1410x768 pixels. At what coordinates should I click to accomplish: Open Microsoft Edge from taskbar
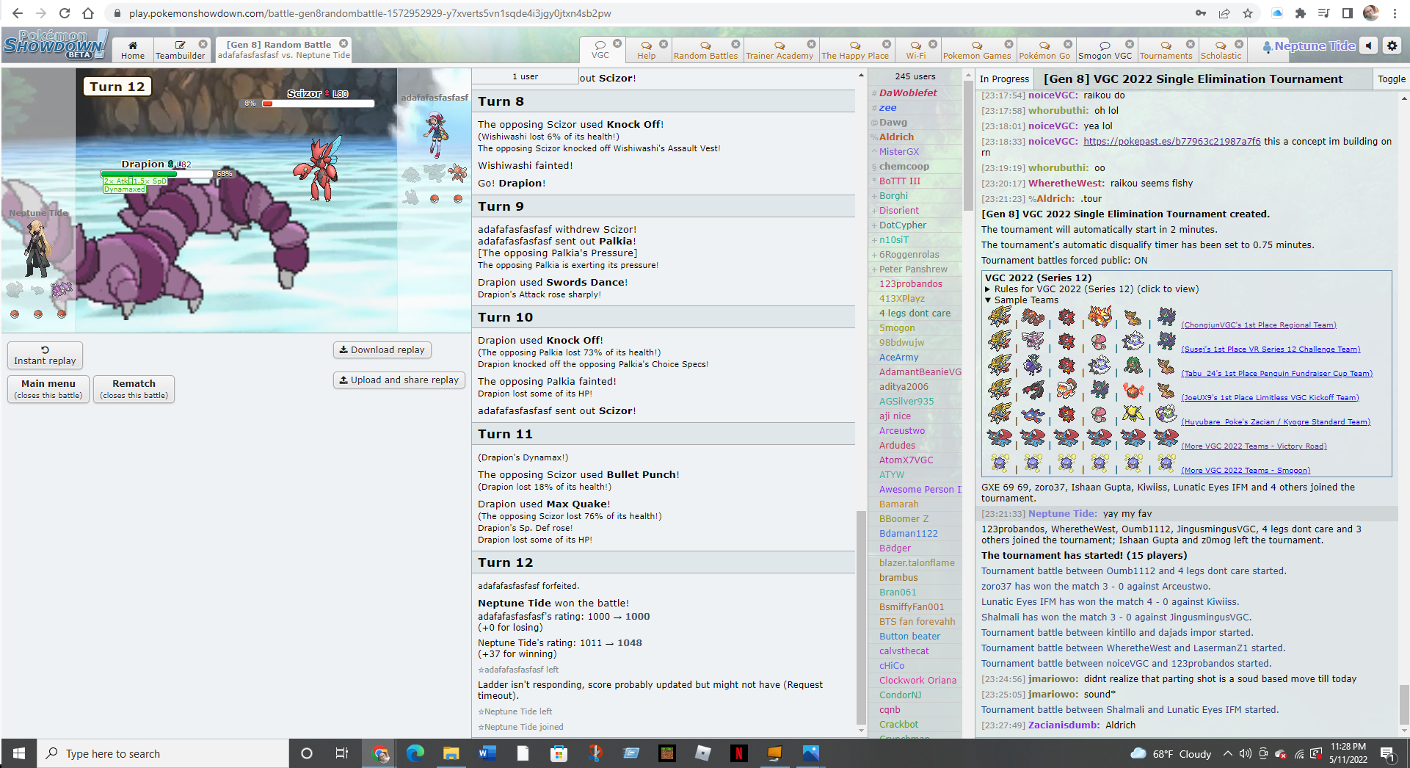(415, 753)
